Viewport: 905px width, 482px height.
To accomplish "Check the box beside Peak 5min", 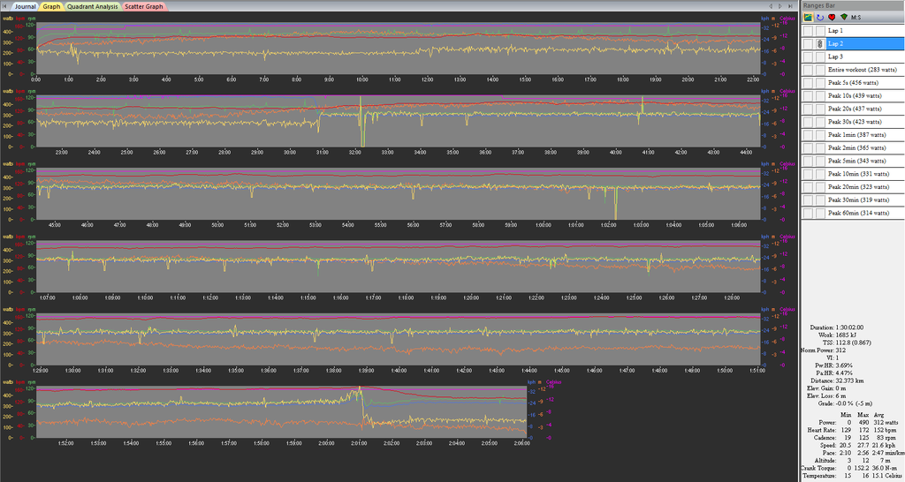I will [808, 161].
